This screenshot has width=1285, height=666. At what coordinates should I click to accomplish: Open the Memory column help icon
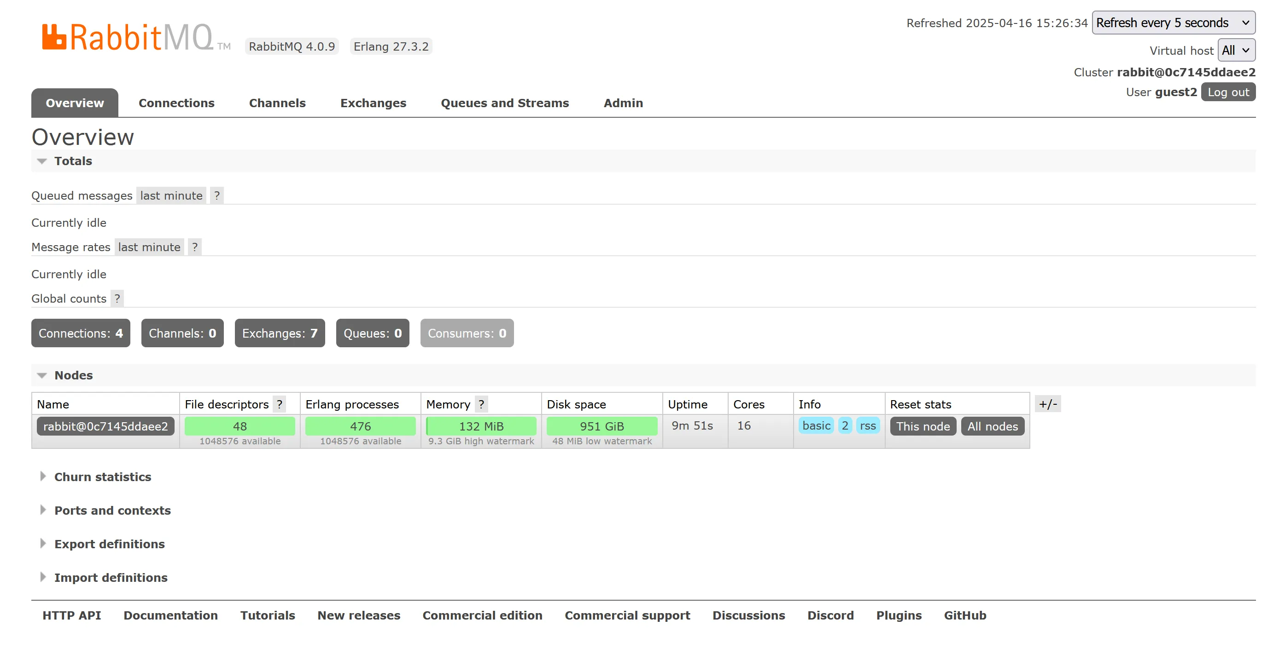pyautogui.click(x=481, y=404)
